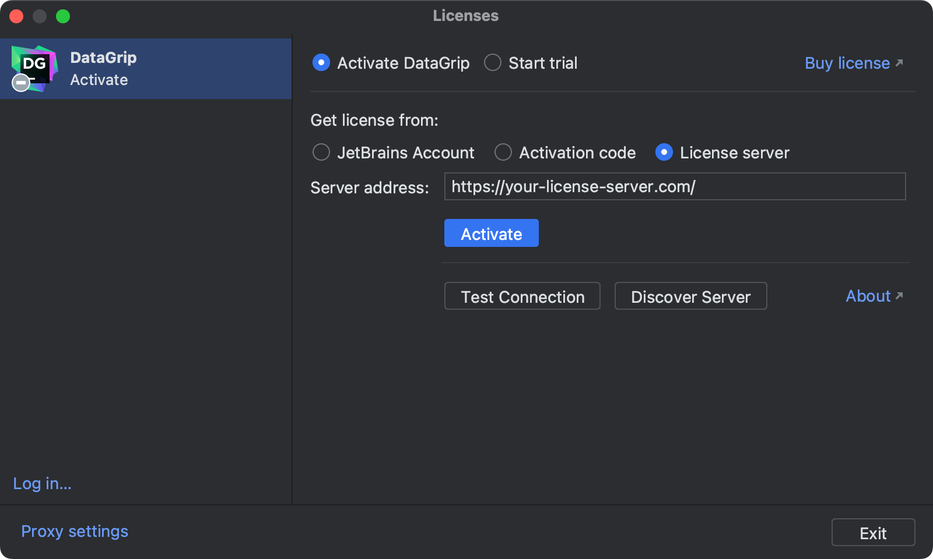Click the green zoom button in title bar
The image size is (933, 559).
(x=63, y=16)
